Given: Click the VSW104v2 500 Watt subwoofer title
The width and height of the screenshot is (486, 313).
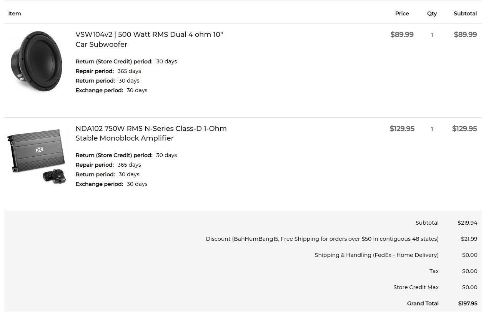Looking at the screenshot, I should click(149, 39).
